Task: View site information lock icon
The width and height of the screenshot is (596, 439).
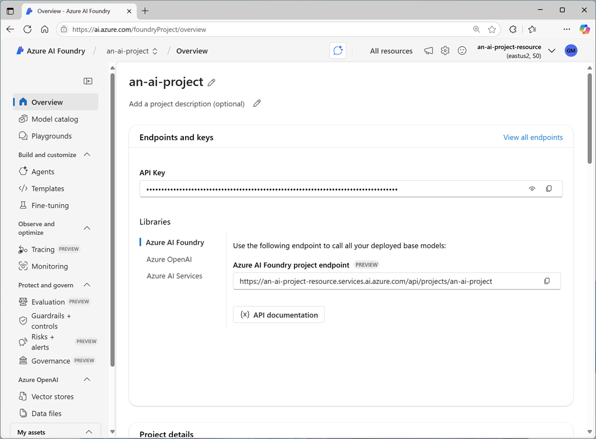Action: coord(64,29)
